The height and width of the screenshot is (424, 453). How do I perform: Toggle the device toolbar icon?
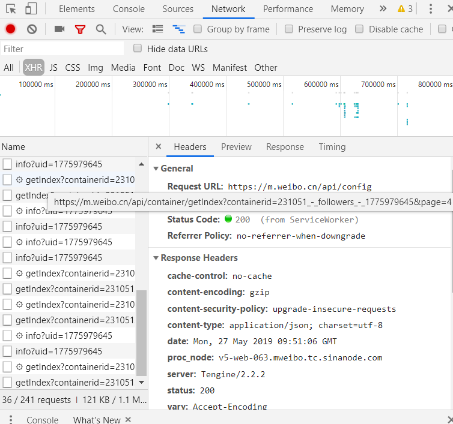31,9
